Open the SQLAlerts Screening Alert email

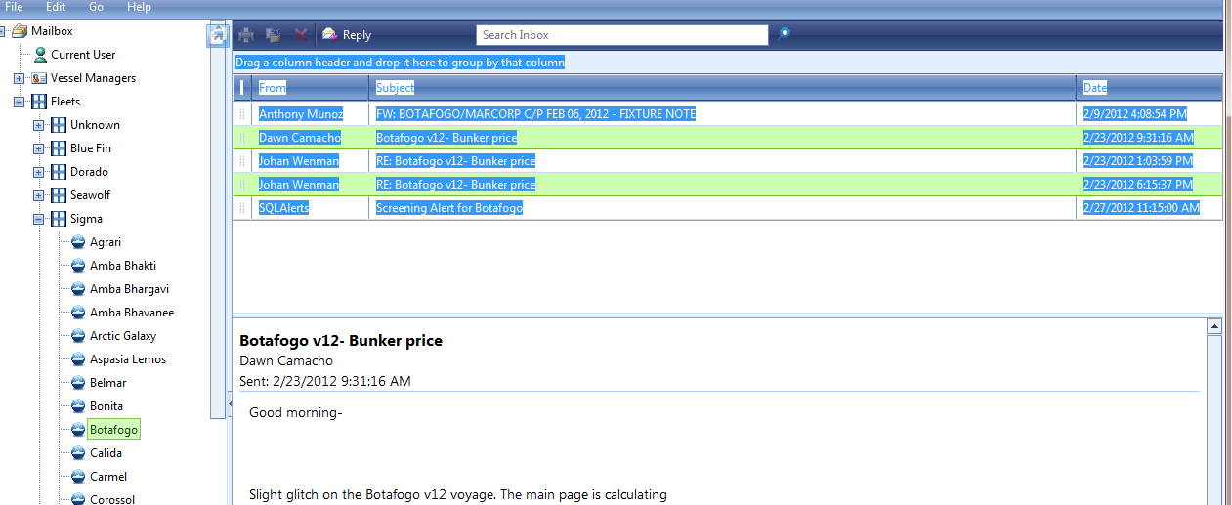[x=727, y=208]
